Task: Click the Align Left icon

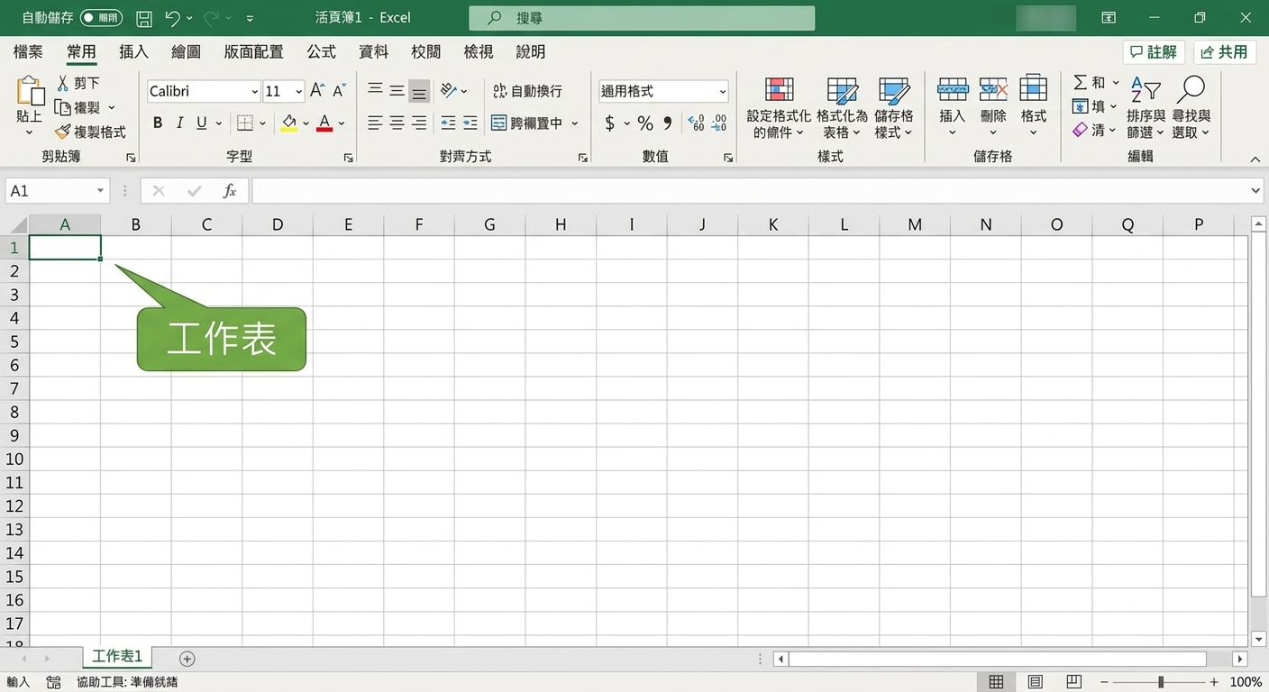Action: 375,123
